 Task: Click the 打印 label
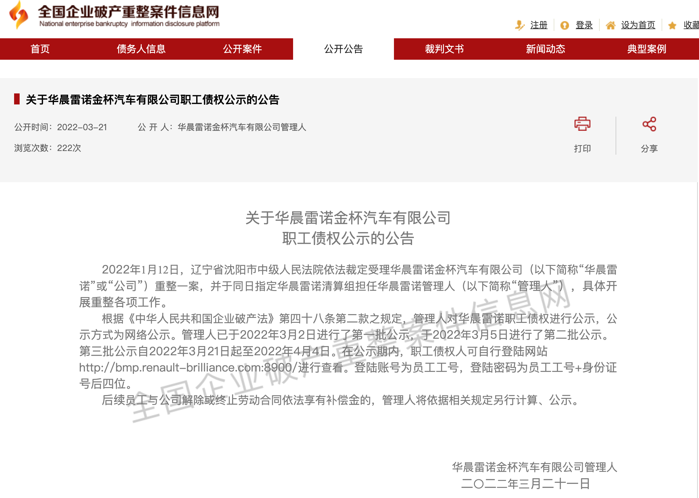coord(582,149)
